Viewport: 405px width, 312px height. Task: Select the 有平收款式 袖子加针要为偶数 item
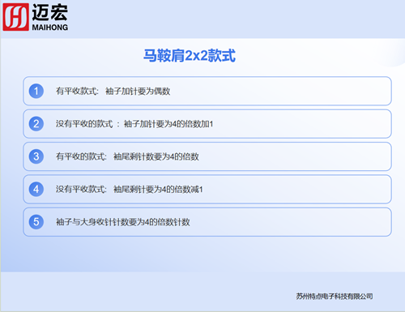click(207, 91)
